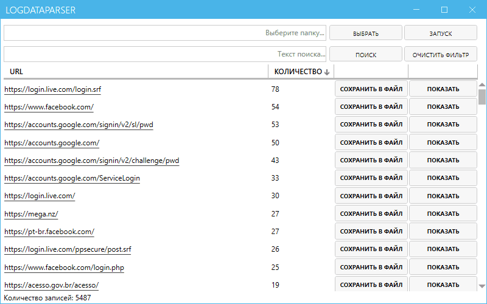Open the login.live.com/ppsecure/post.srf link
Image resolution: width=487 pixels, height=304 pixels.
coord(68,249)
